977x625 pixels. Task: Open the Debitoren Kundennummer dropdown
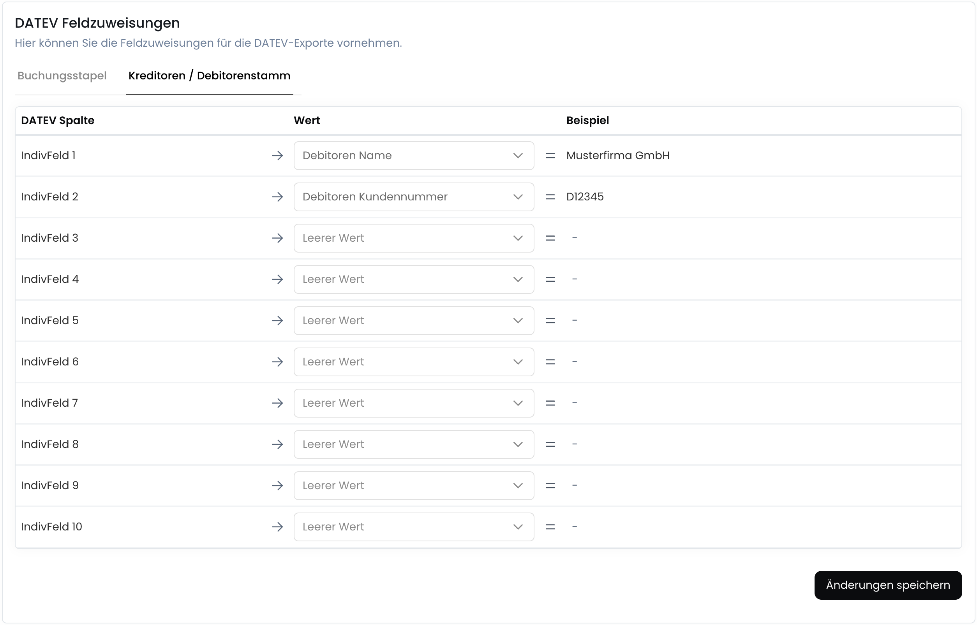point(414,197)
